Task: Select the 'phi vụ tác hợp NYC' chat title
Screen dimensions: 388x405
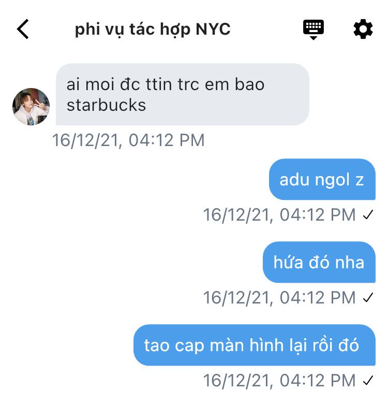Action: pyautogui.click(x=153, y=29)
